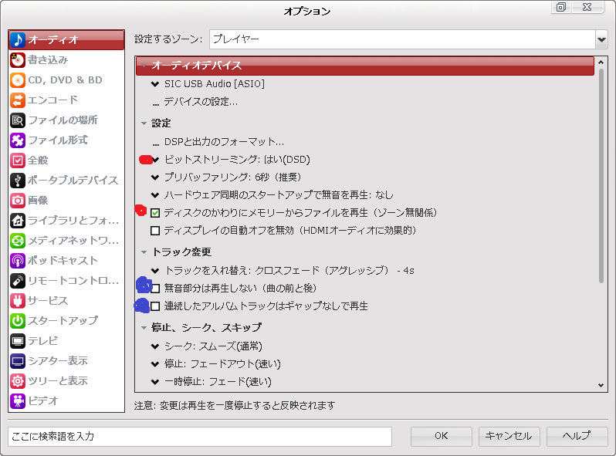
Task: Uncheck ディスクのかわりにメモリーからファイルを再生 checkbox
Action: pyautogui.click(x=155, y=212)
